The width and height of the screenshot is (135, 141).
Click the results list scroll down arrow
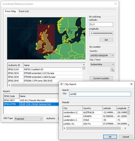tap(129, 125)
